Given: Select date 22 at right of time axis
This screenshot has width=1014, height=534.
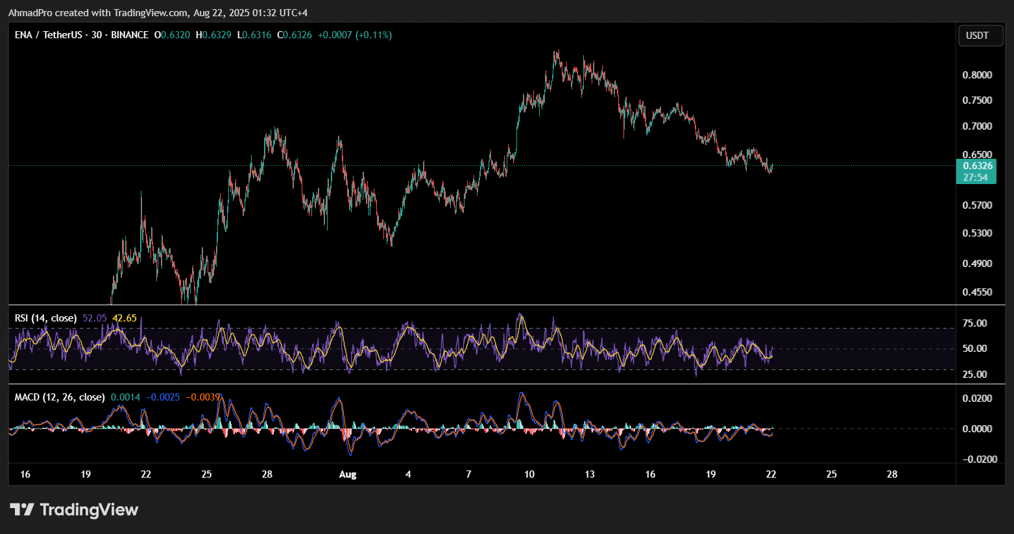Looking at the screenshot, I should pyautogui.click(x=771, y=474).
